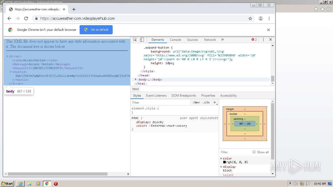Click the padlock site info icon
This screenshot has height=187, width=333.
(36, 18)
